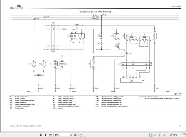This screenshot has height=138, width=186.
Task: Select single page view layout
Action: click(150, 135)
